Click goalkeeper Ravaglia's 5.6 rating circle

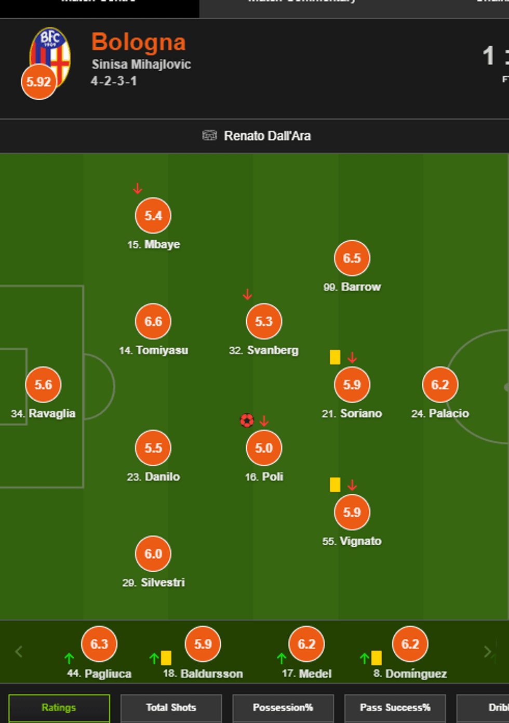click(43, 385)
